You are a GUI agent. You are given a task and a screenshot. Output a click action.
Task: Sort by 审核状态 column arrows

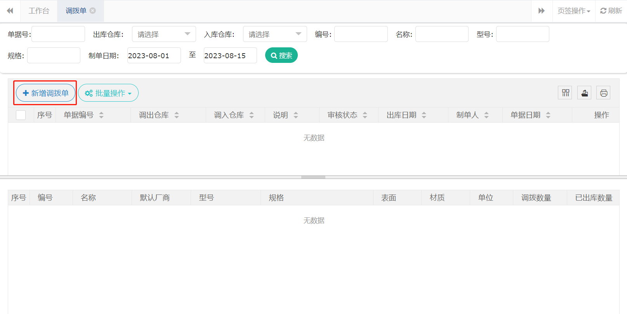pos(365,115)
